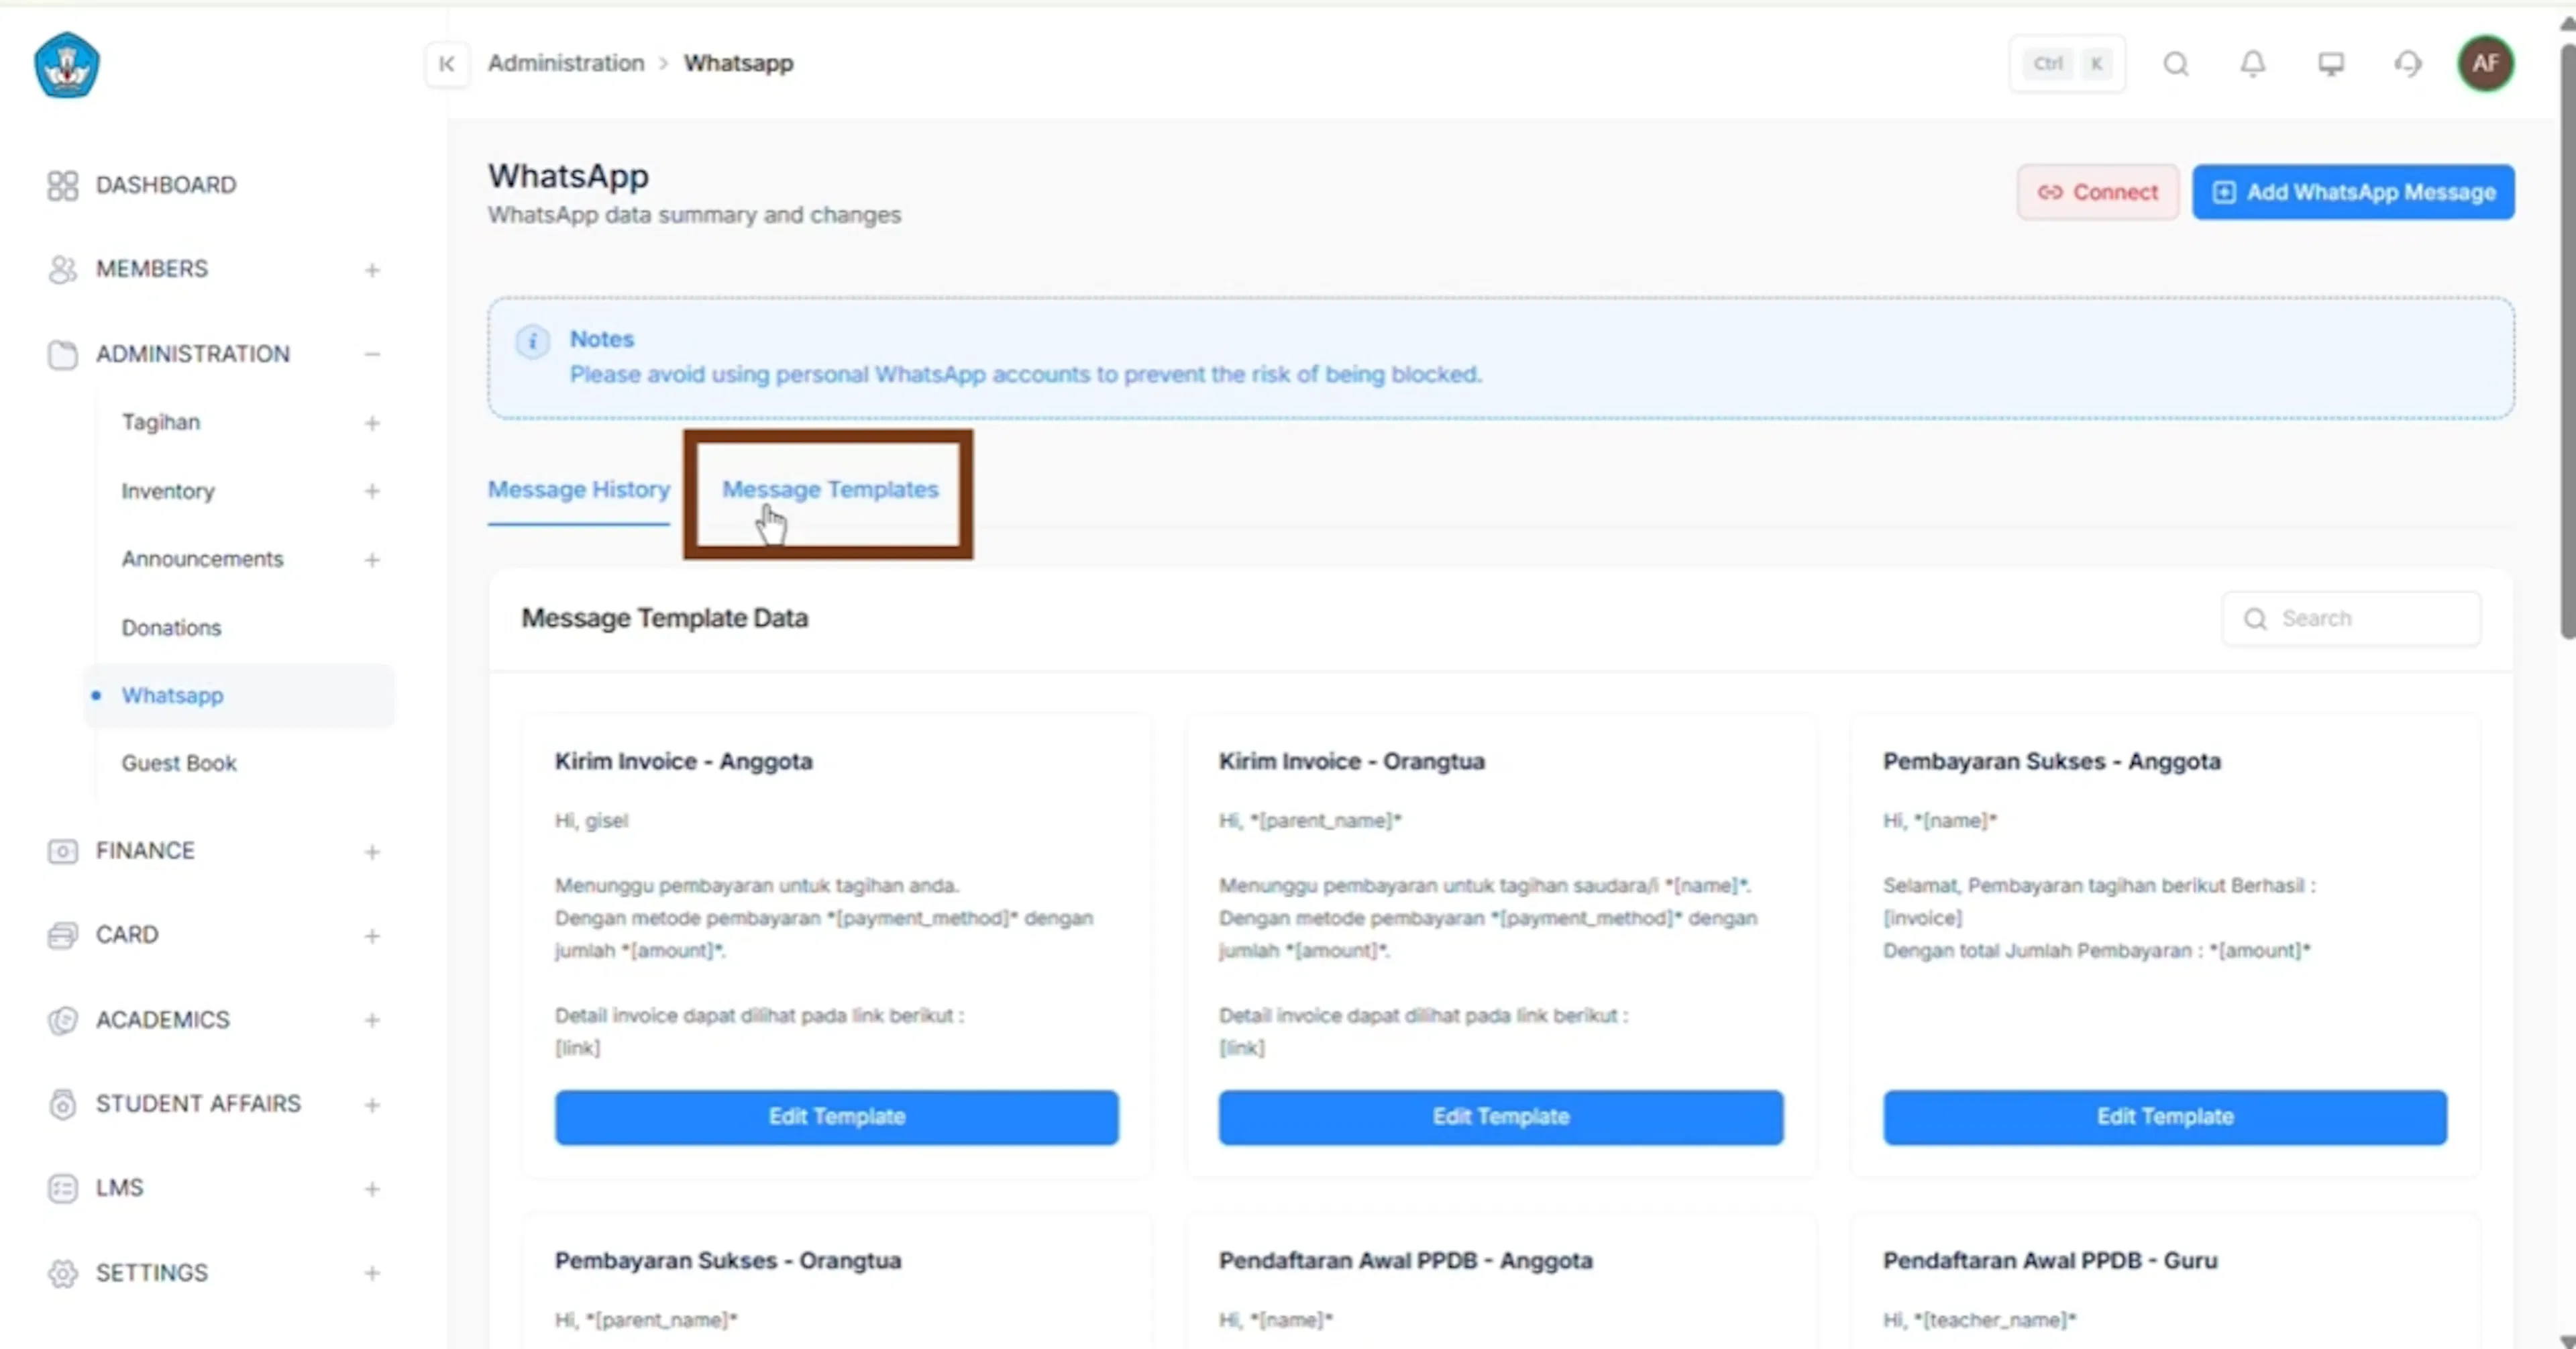Expand the Members menu section
This screenshot has height=1349, width=2576.
(372, 270)
